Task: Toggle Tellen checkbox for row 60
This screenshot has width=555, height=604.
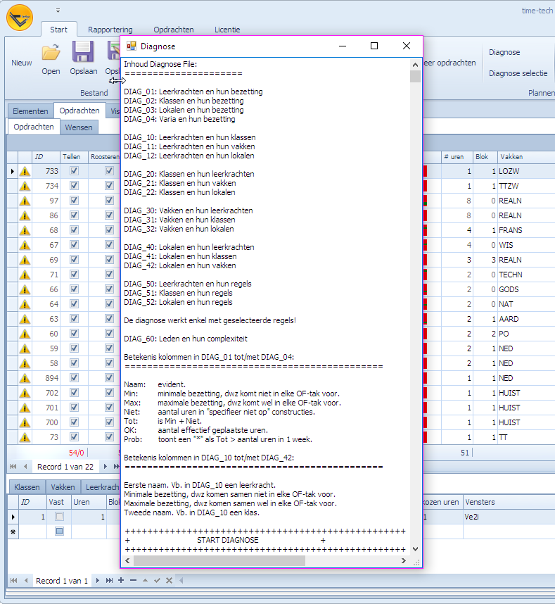Action: 75,333
